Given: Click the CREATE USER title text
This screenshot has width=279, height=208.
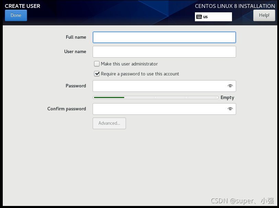Looking at the screenshot, I should [22, 6].
